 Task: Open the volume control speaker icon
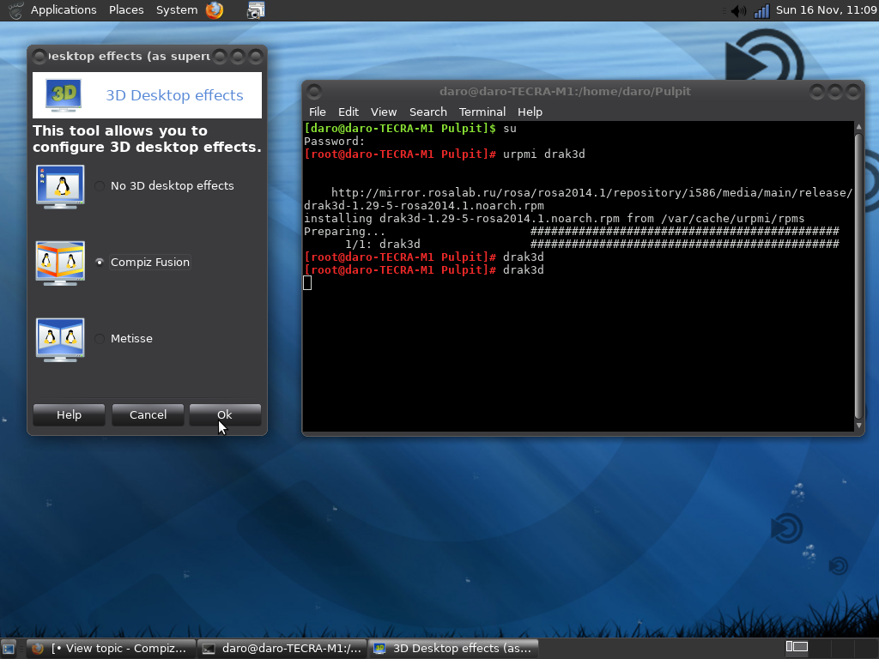click(737, 10)
